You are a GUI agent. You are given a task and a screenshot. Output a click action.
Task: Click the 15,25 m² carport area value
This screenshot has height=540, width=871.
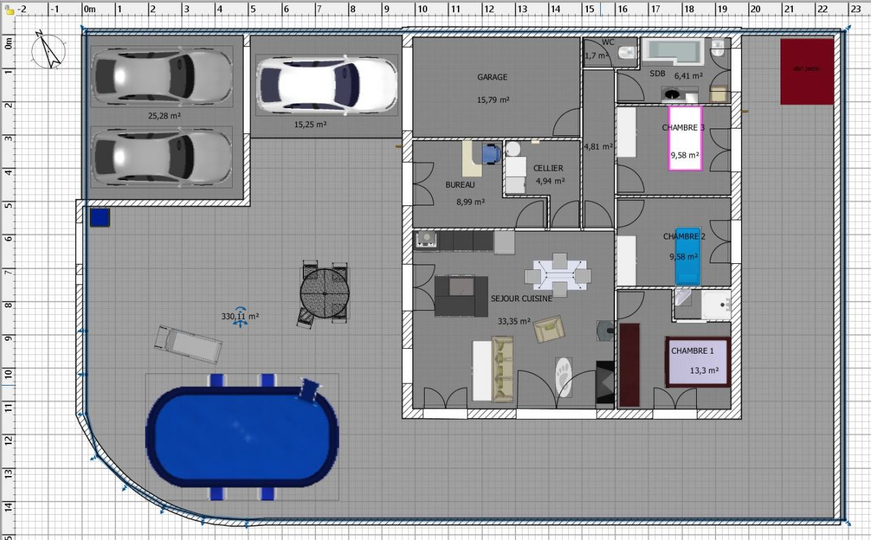tap(310, 125)
